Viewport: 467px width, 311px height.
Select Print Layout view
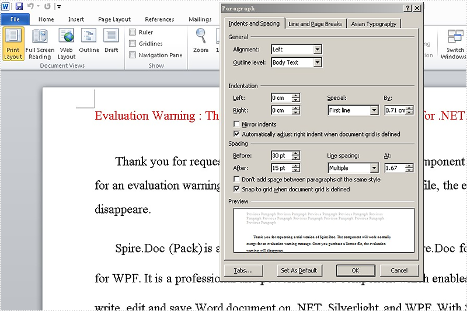tap(13, 44)
